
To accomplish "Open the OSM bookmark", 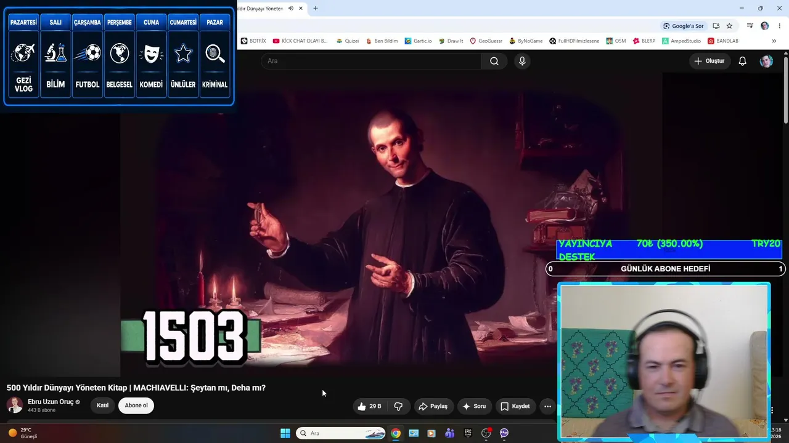I will [616, 41].
